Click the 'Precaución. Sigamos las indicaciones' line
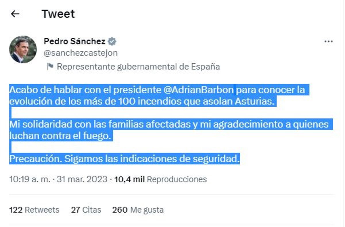The image size is (345, 227). coord(124,158)
